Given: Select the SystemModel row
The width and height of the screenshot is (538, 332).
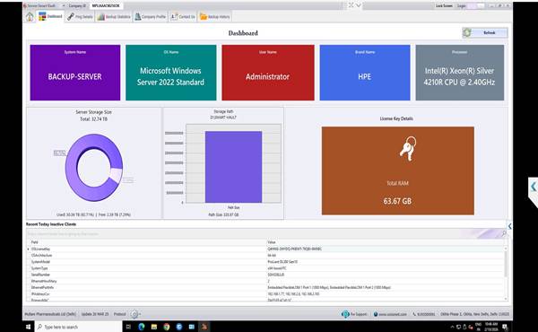Looking at the screenshot, I should tap(266, 262).
